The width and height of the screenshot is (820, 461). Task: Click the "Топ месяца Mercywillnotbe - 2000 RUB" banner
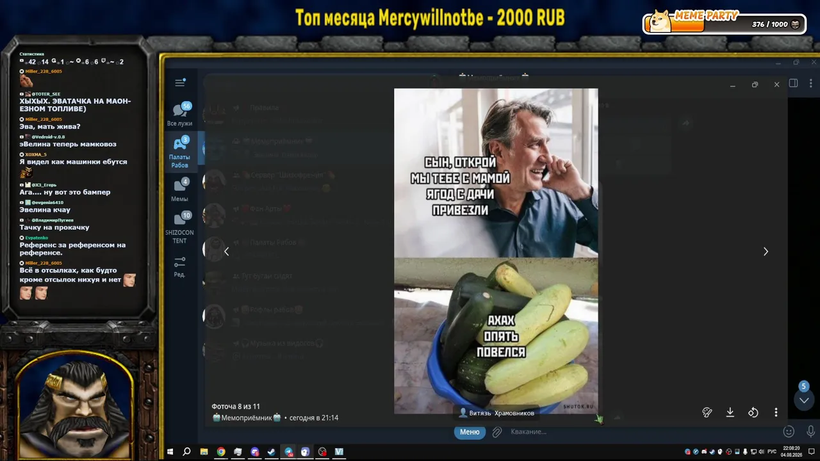point(430,18)
